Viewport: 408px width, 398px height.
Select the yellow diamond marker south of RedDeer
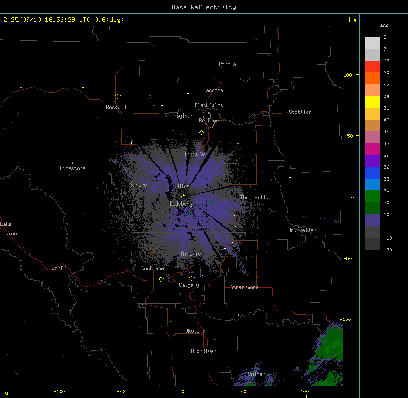click(x=201, y=133)
